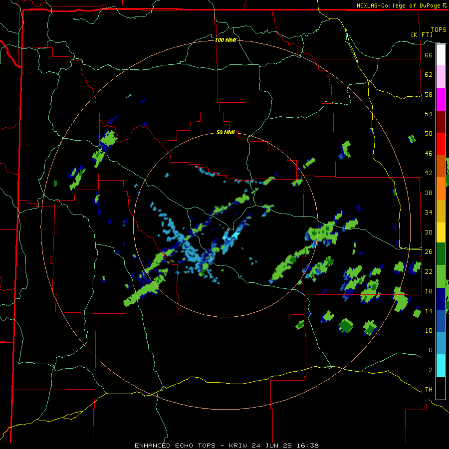The image size is (449, 449).
Task: Click the TH threshold label on the legend
Action: click(429, 390)
